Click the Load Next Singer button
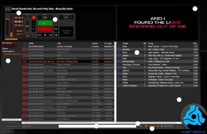 pos(66,32)
